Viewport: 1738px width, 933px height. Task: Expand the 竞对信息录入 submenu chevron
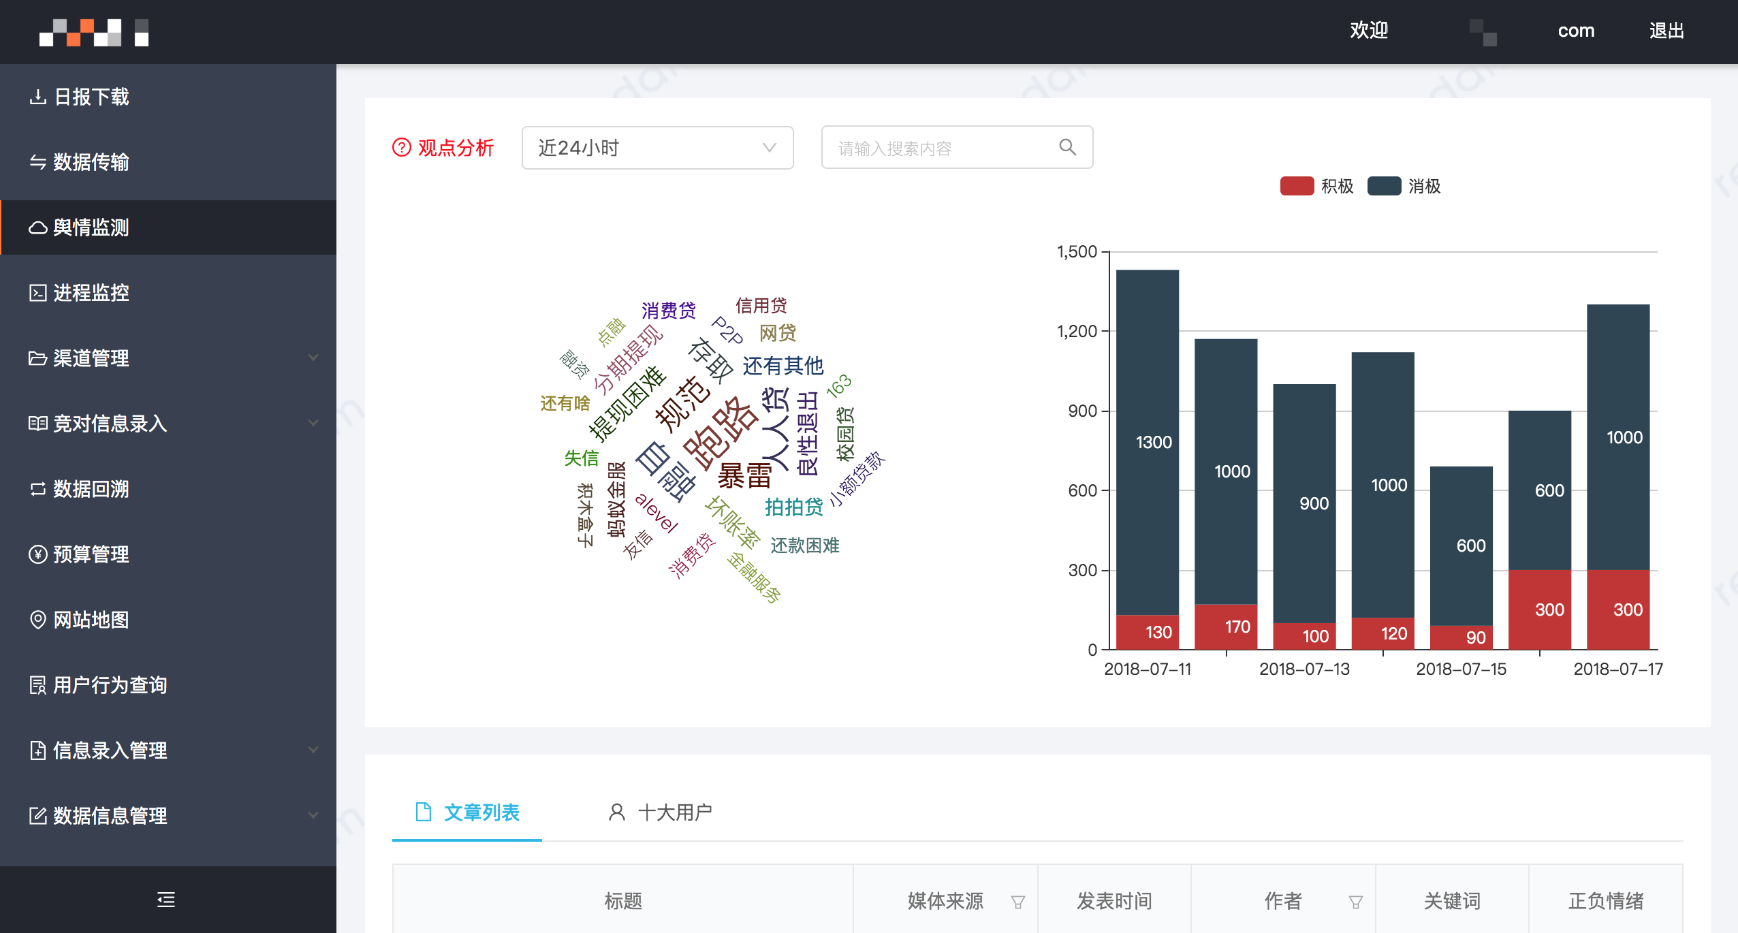click(x=313, y=423)
